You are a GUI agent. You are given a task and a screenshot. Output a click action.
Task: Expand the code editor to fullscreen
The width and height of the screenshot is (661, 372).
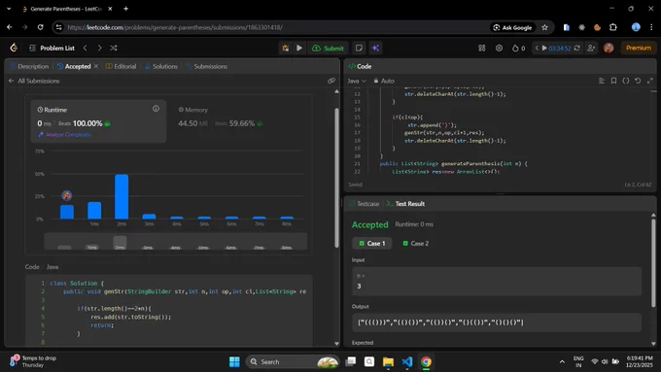click(x=650, y=81)
